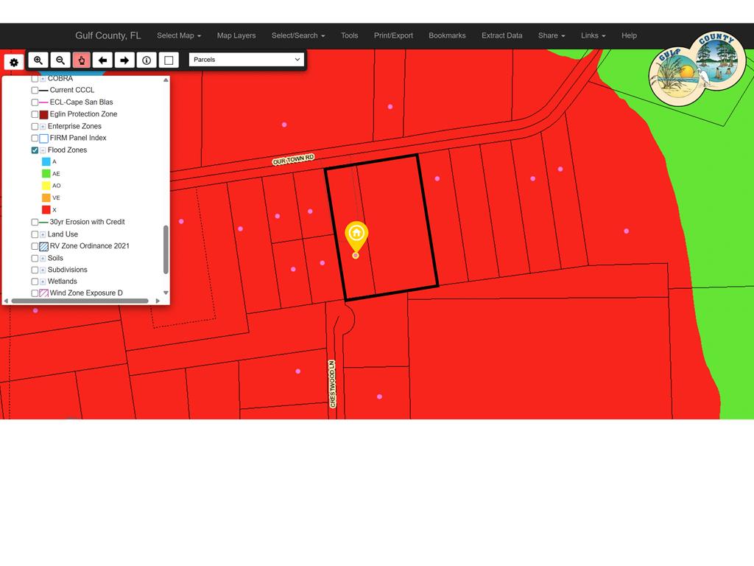Image resolution: width=754 pixels, height=566 pixels.
Task: Uncheck the Flood Zones layer
Action: click(x=35, y=150)
